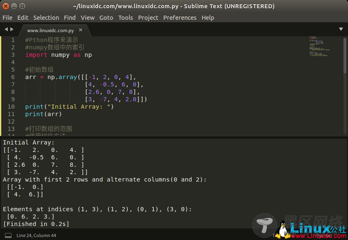Click '[ 4. 6.]]' output row
The height and width of the screenshot is (240, 348).
click(x=25, y=194)
